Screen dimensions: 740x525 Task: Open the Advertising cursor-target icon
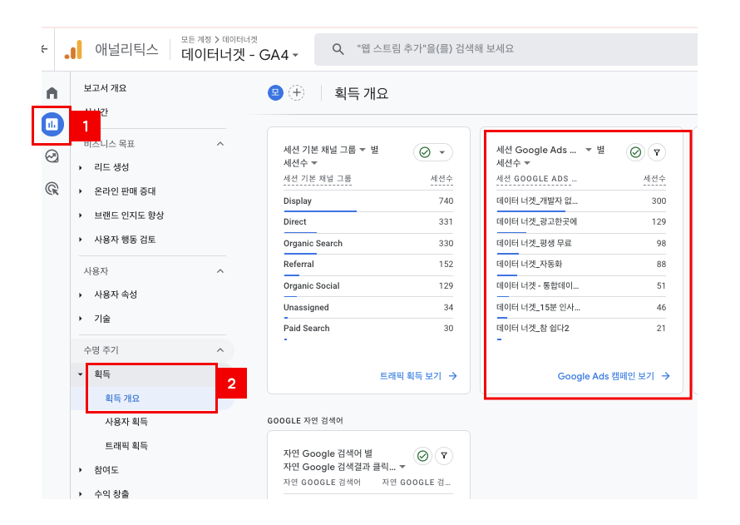click(x=52, y=189)
